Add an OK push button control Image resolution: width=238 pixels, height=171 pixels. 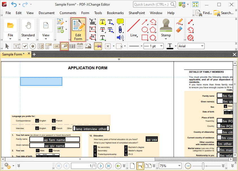[x=56, y=46]
